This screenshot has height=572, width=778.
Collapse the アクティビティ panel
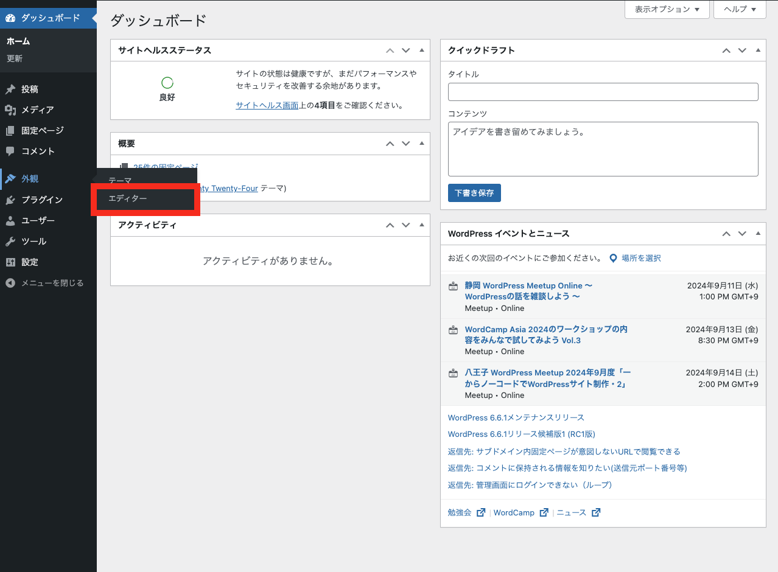point(422,225)
